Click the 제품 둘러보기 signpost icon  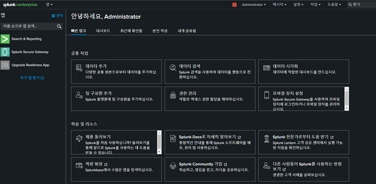79,138
